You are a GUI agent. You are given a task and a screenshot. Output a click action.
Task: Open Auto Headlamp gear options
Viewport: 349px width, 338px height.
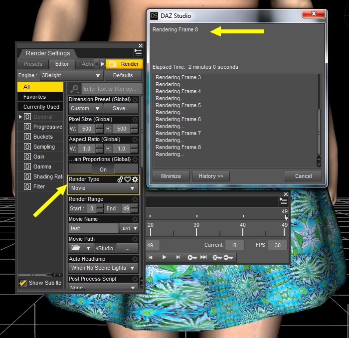click(x=135, y=259)
